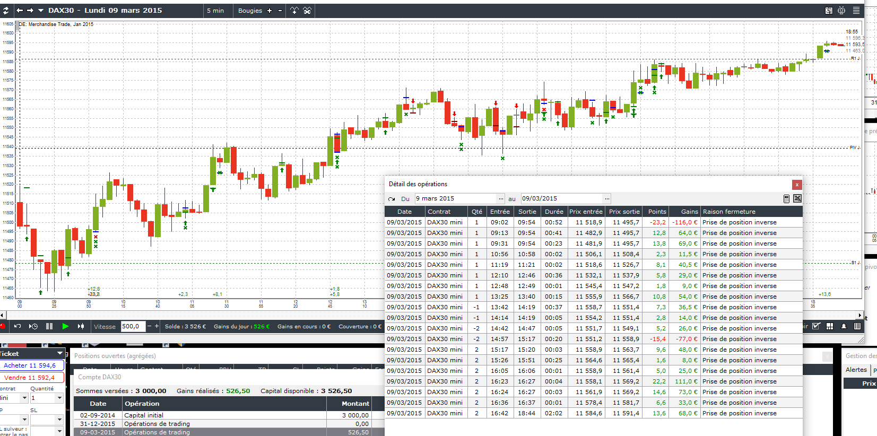Click the Vendre 11 592,4 sell button
This screenshot has width=877, height=436.
coord(32,378)
